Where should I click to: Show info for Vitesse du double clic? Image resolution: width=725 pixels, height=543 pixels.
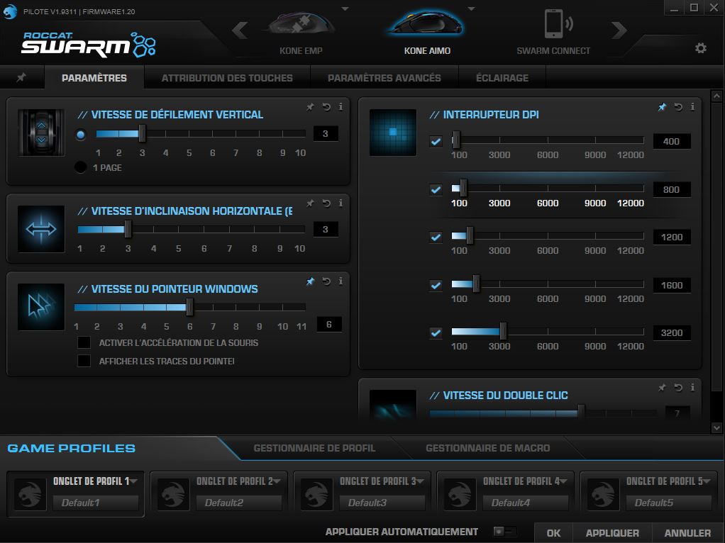coord(692,387)
